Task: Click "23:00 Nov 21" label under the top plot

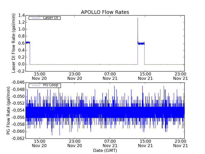Action: click(180, 76)
